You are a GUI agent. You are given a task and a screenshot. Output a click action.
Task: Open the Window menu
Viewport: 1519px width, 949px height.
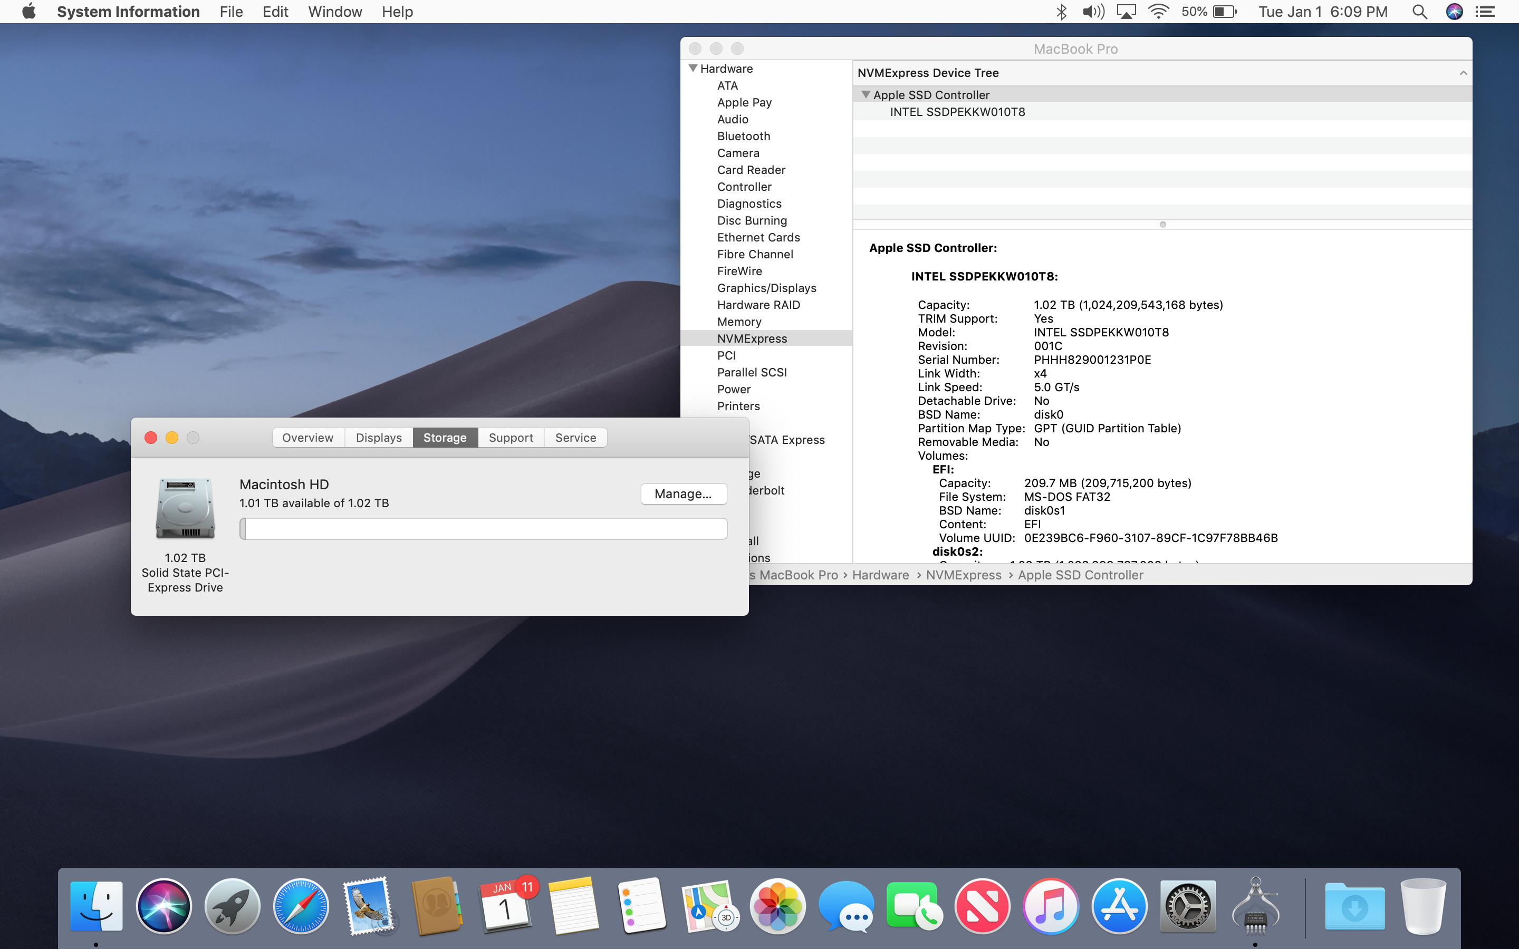coord(334,12)
